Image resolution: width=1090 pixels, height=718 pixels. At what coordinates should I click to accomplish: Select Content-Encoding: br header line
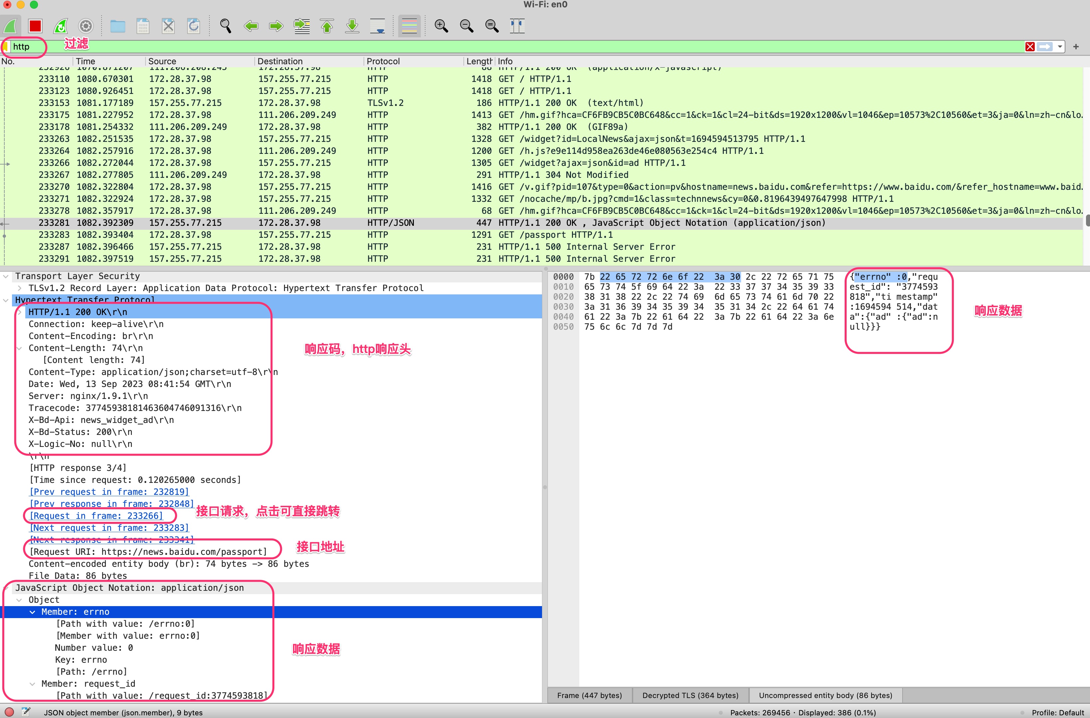coord(91,336)
